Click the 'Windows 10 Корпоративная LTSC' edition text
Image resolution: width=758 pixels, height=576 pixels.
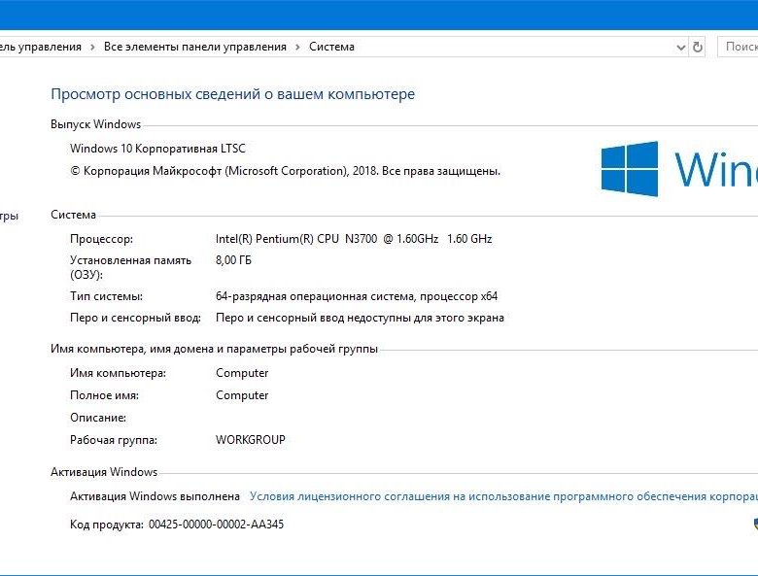(x=157, y=149)
